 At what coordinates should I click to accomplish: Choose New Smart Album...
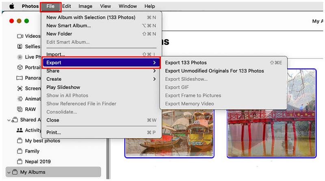point(101,26)
